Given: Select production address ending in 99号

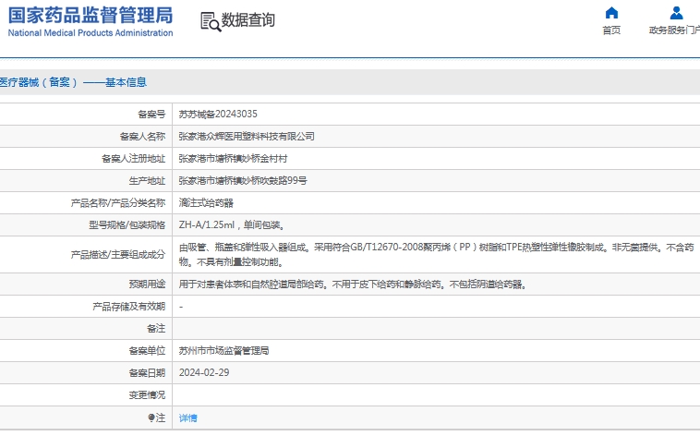Looking at the screenshot, I should (x=243, y=180).
